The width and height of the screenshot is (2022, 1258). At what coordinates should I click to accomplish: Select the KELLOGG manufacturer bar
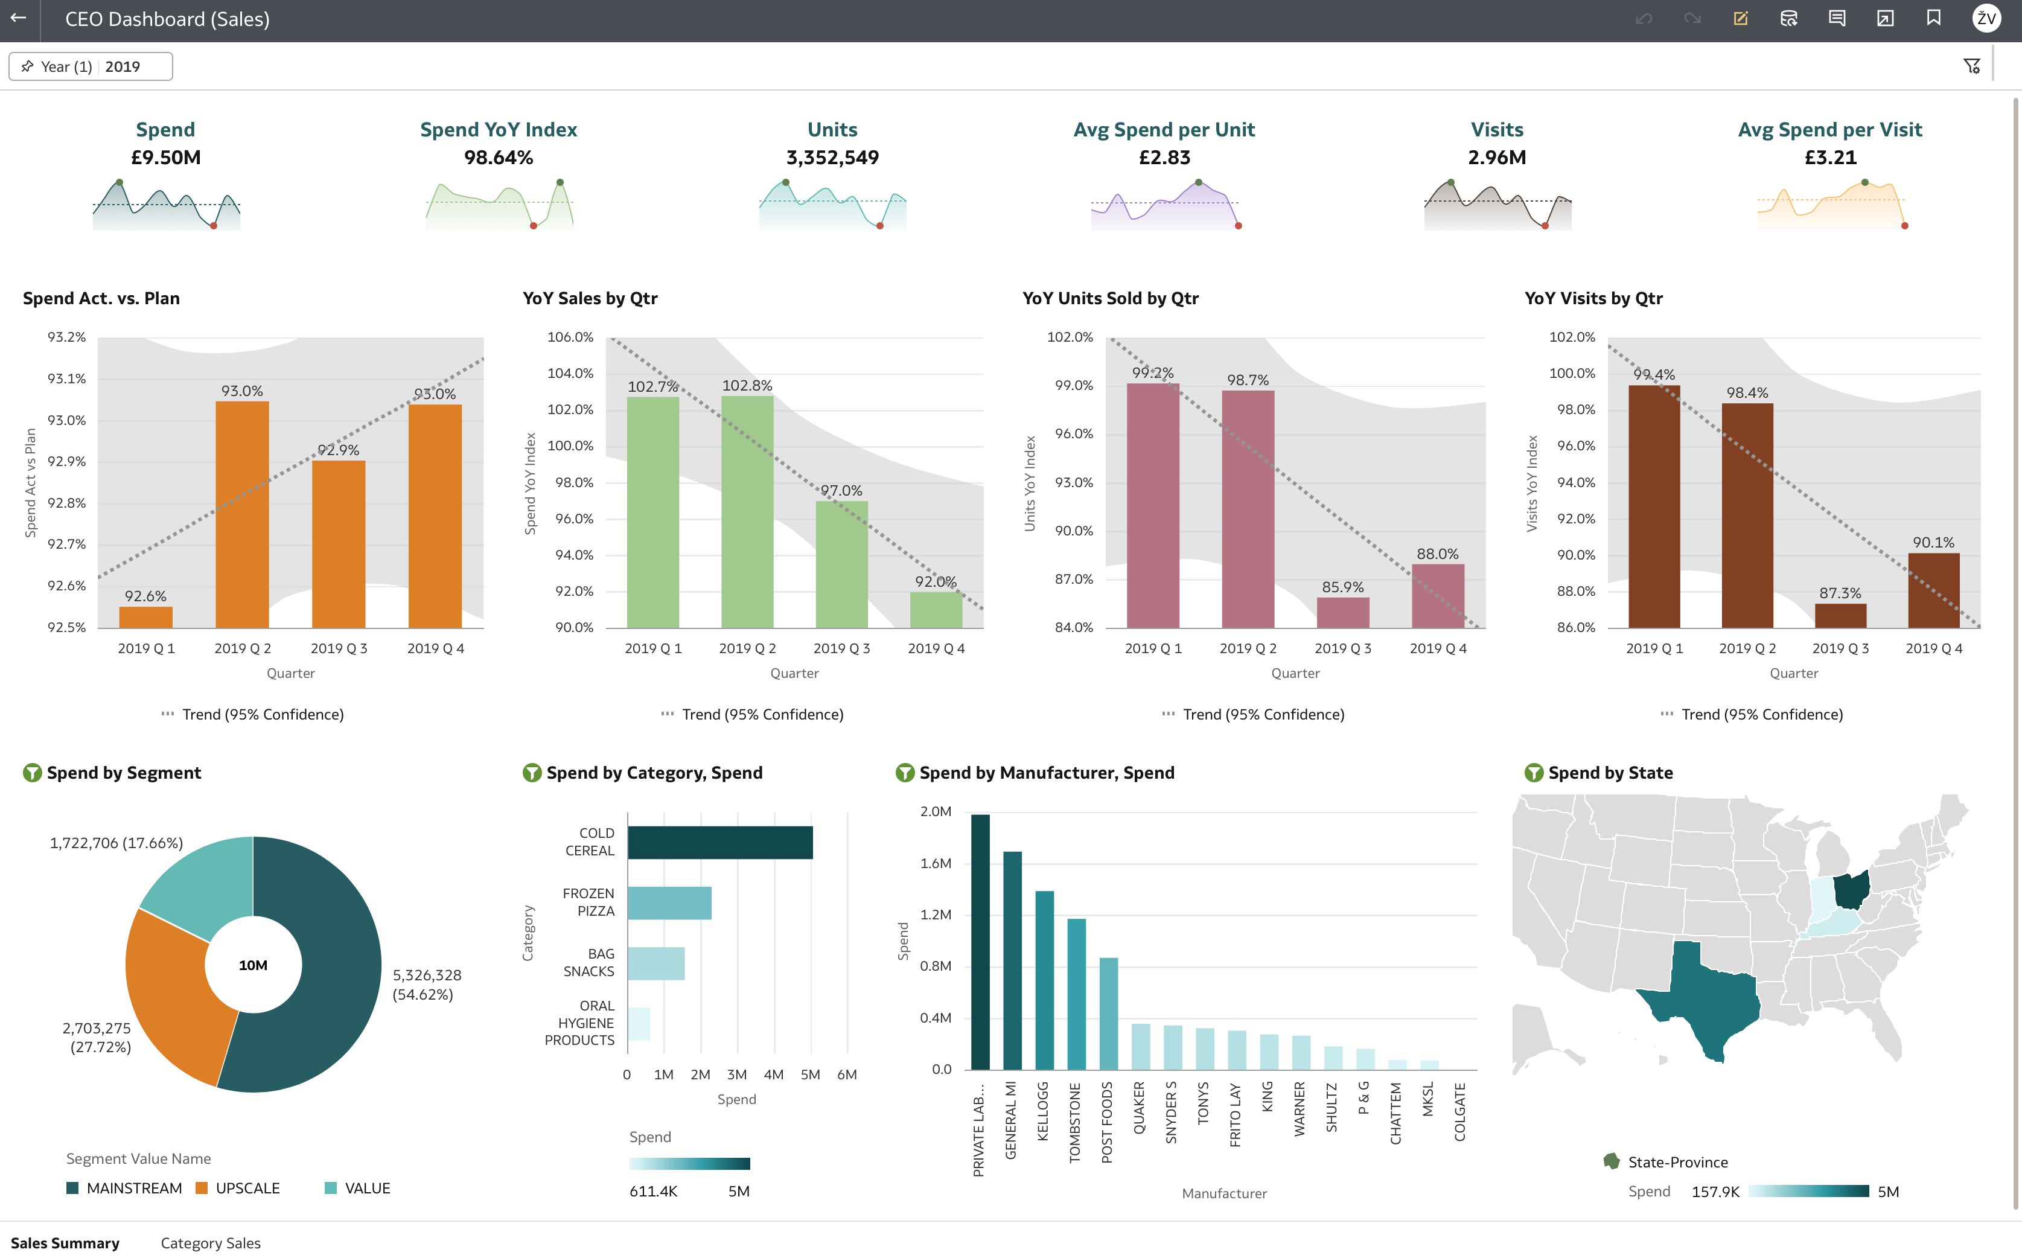coord(1045,980)
